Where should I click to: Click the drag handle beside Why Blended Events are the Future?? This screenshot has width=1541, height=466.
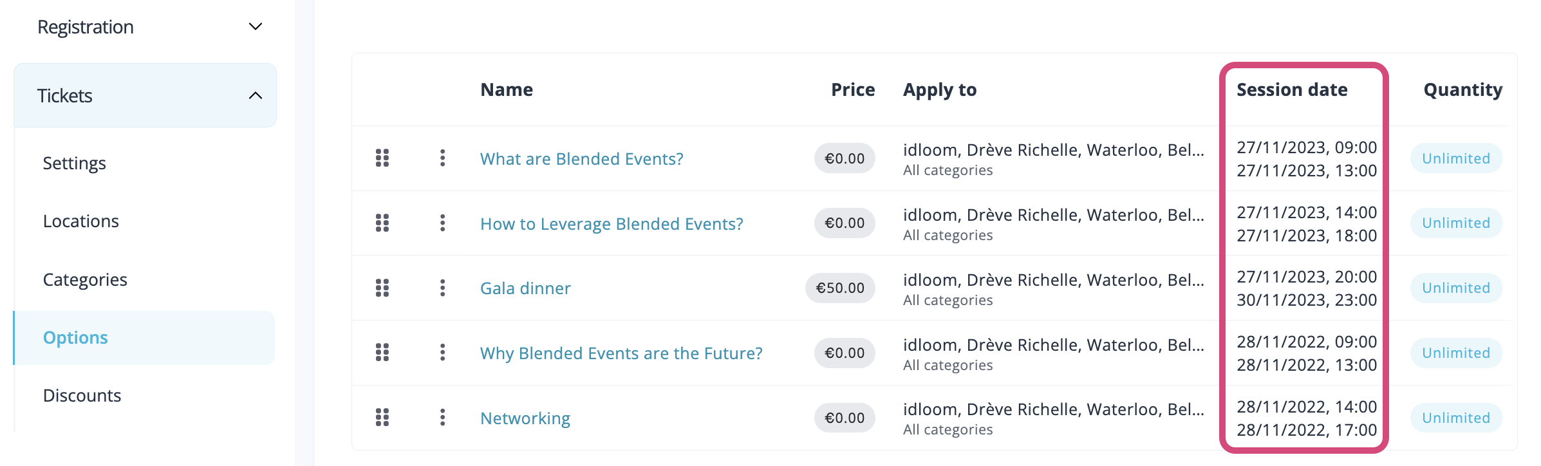(382, 353)
